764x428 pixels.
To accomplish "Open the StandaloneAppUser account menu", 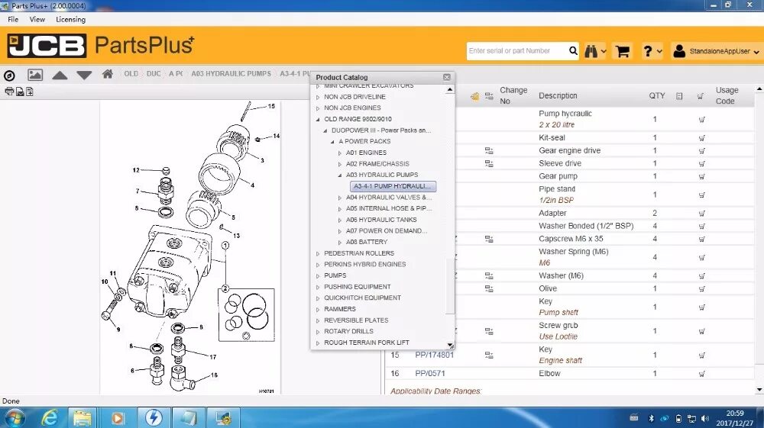I will [716, 51].
